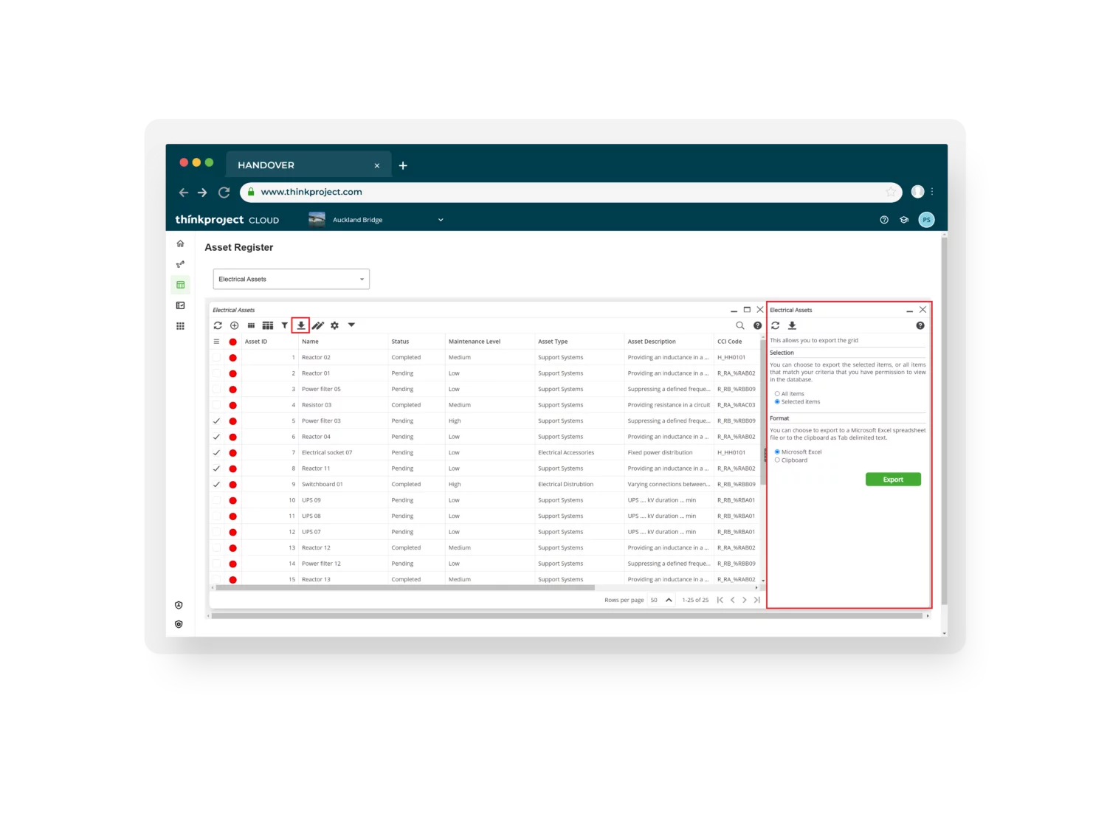This screenshot has height=830, width=1107.
Task: Uncheck the Switchboard 01 row checkbox
Action: pos(216,485)
